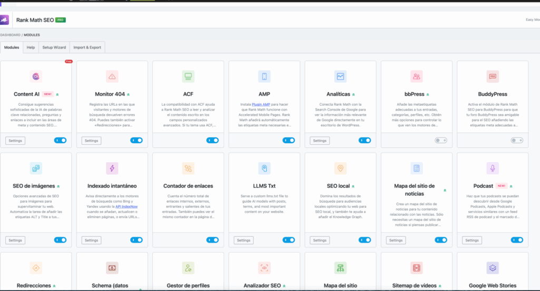This screenshot has height=291, width=540.
Task: Open Settings for Monitor 404 module
Action: [x=91, y=141]
